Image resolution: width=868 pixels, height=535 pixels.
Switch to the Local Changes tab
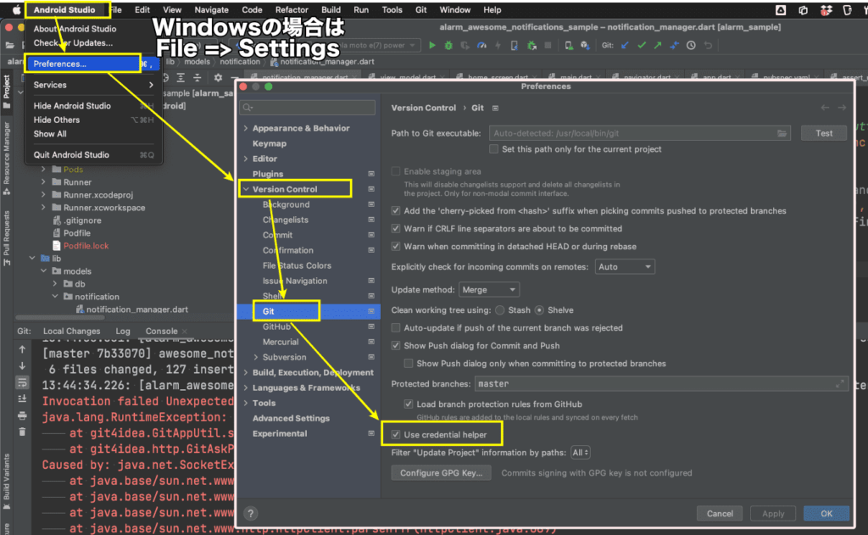pyautogui.click(x=71, y=332)
